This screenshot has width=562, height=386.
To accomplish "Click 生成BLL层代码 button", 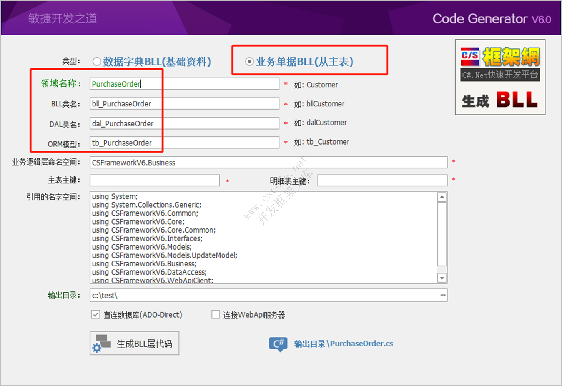I will click(x=135, y=343).
